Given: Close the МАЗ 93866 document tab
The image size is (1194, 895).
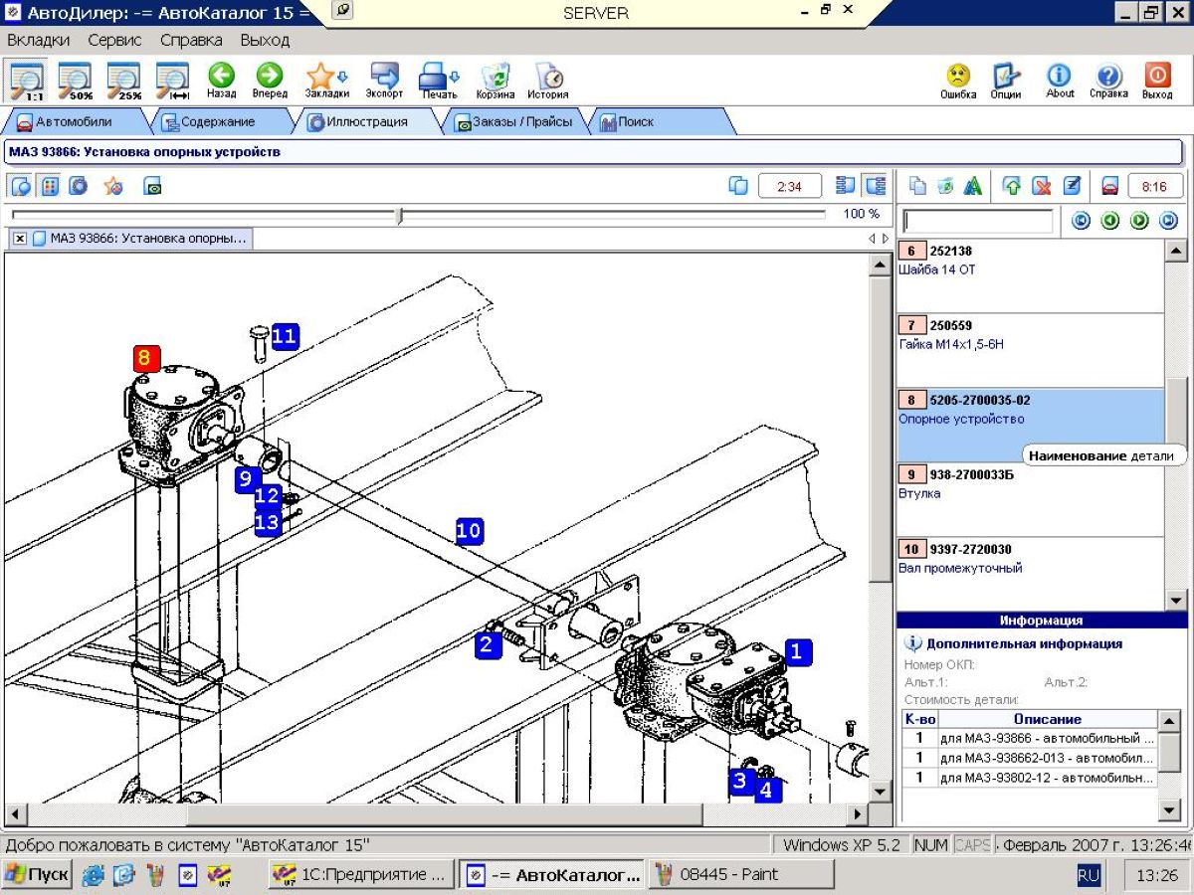Looking at the screenshot, I should [x=20, y=239].
